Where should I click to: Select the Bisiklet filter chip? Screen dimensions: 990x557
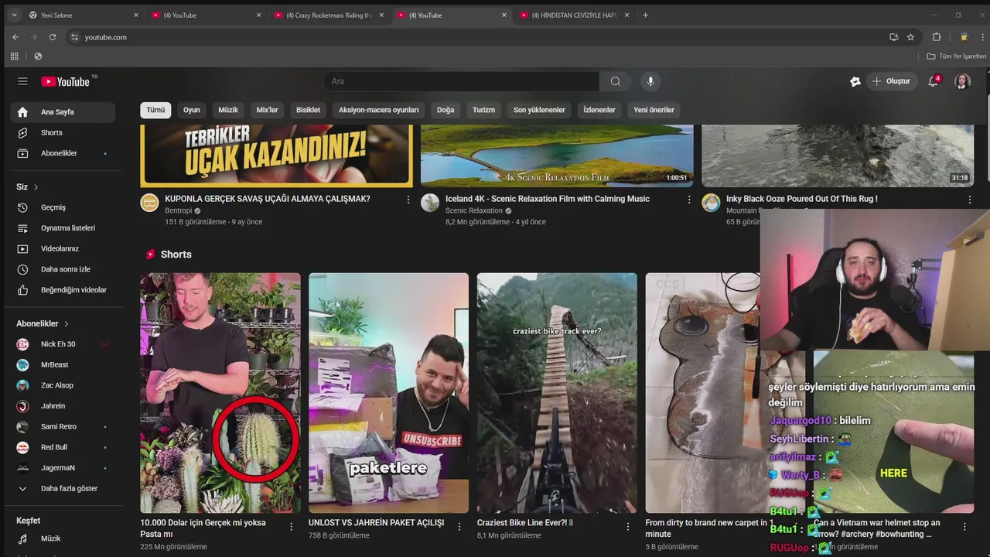pyautogui.click(x=308, y=110)
